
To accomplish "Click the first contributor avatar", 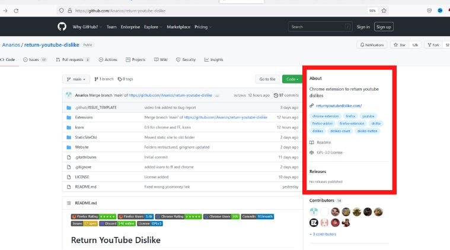I will point(314,212).
